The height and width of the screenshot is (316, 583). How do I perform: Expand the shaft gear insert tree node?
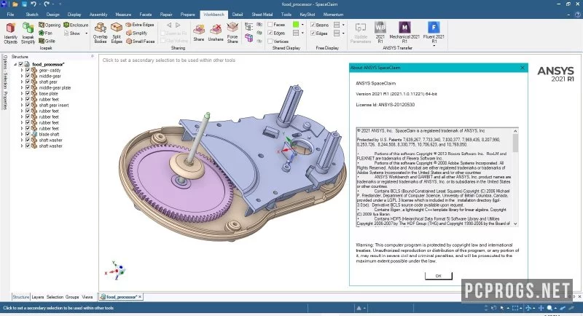click(x=22, y=105)
